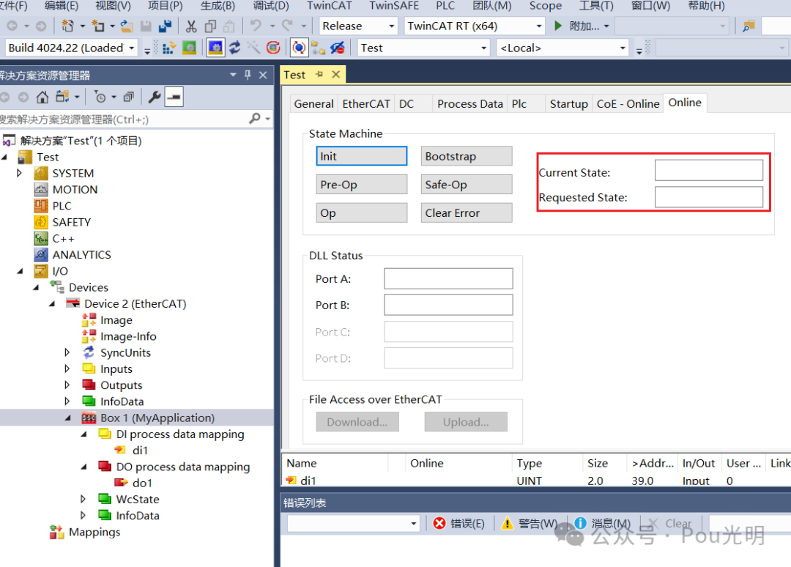Open the TwinCAT menu
791x567 pixels.
pos(330,6)
